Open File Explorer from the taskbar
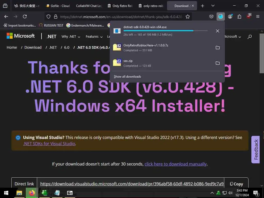Image resolution: width=264 pixels, height=198 pixels. click(19, 193)
